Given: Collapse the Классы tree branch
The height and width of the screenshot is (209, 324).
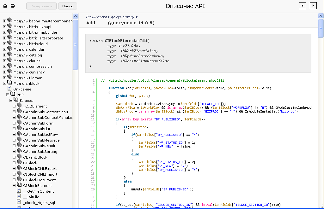Looking at the screenshot, I should click(11, 101).
